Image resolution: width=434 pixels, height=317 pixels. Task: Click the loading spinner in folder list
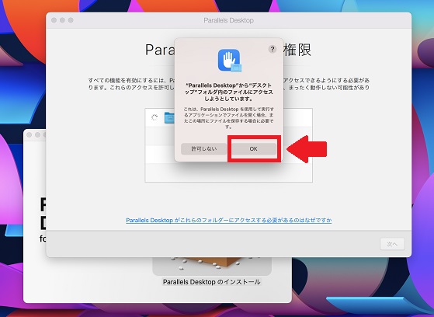155,117
